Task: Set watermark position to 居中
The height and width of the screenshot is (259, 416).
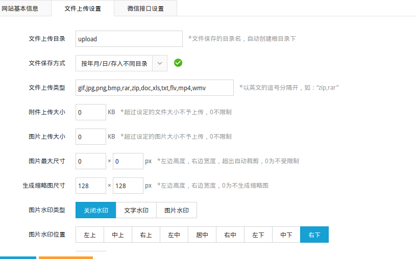Action: 202,235
